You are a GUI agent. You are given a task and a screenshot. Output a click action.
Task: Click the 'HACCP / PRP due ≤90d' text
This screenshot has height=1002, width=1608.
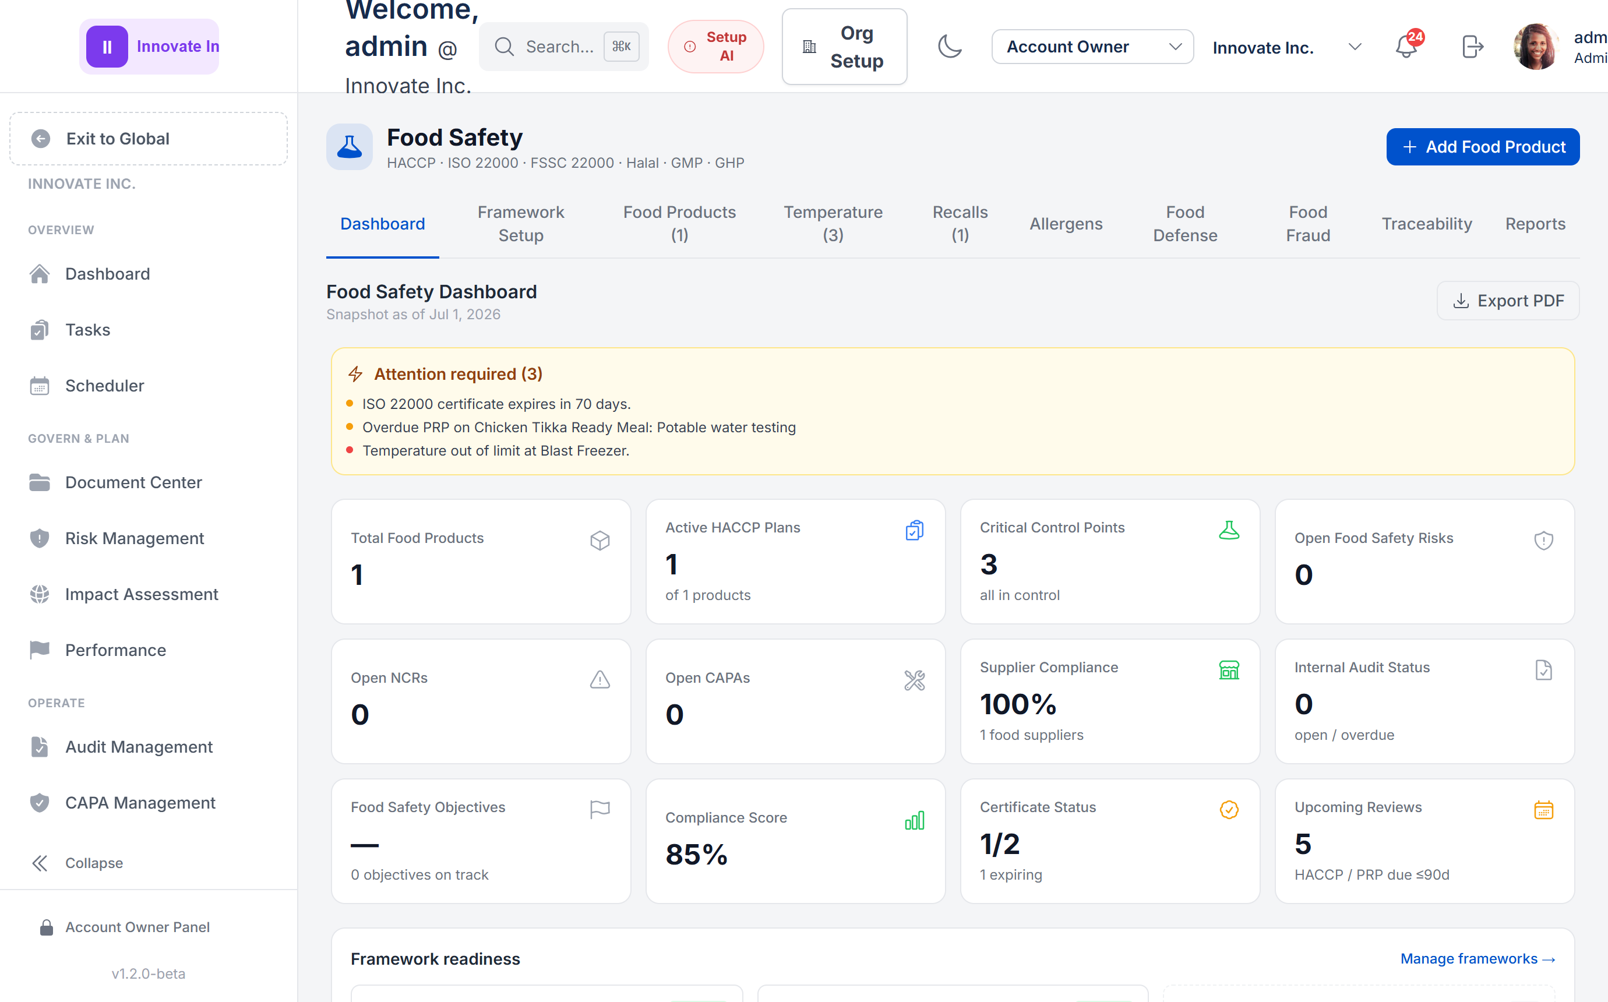click(x=1371, y=875)
